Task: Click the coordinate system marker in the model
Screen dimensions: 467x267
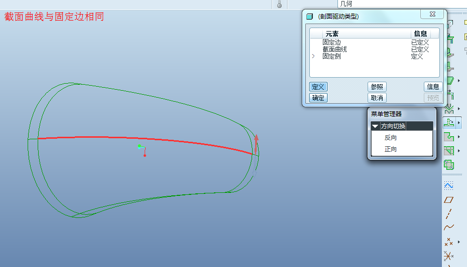Action: pos(142,151)
